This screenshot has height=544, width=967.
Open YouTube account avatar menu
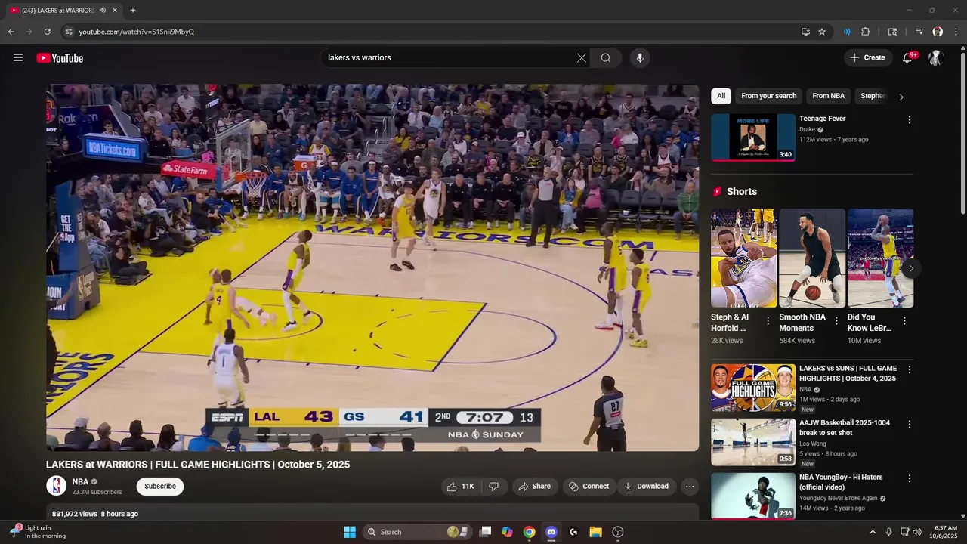click(935, 58)
